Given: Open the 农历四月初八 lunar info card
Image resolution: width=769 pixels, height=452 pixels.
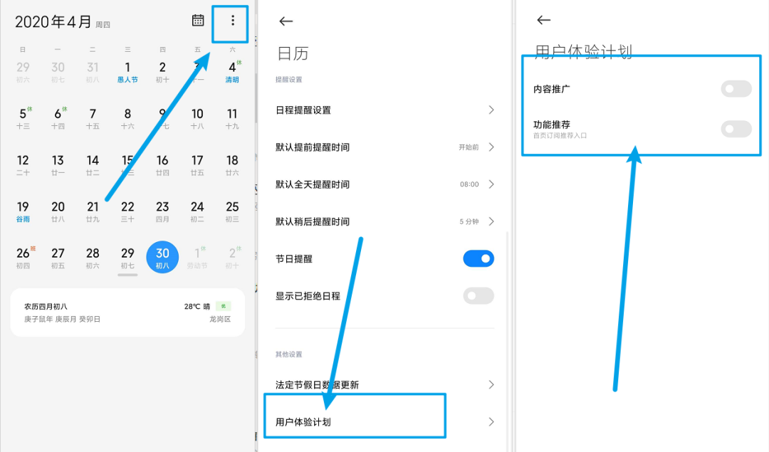Looking at the screenshot, I should coord(127,312).
